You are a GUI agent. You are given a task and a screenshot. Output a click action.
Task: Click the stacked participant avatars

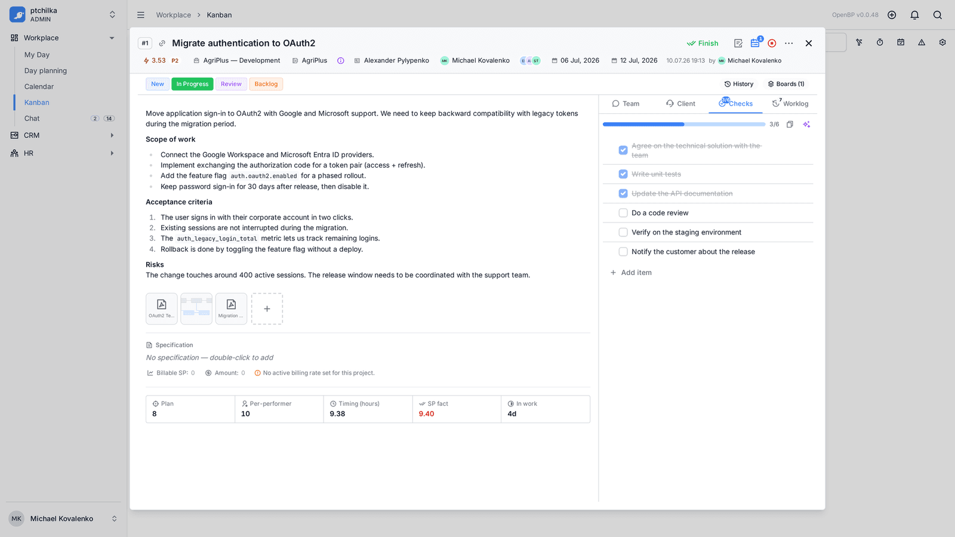[530, 61]
